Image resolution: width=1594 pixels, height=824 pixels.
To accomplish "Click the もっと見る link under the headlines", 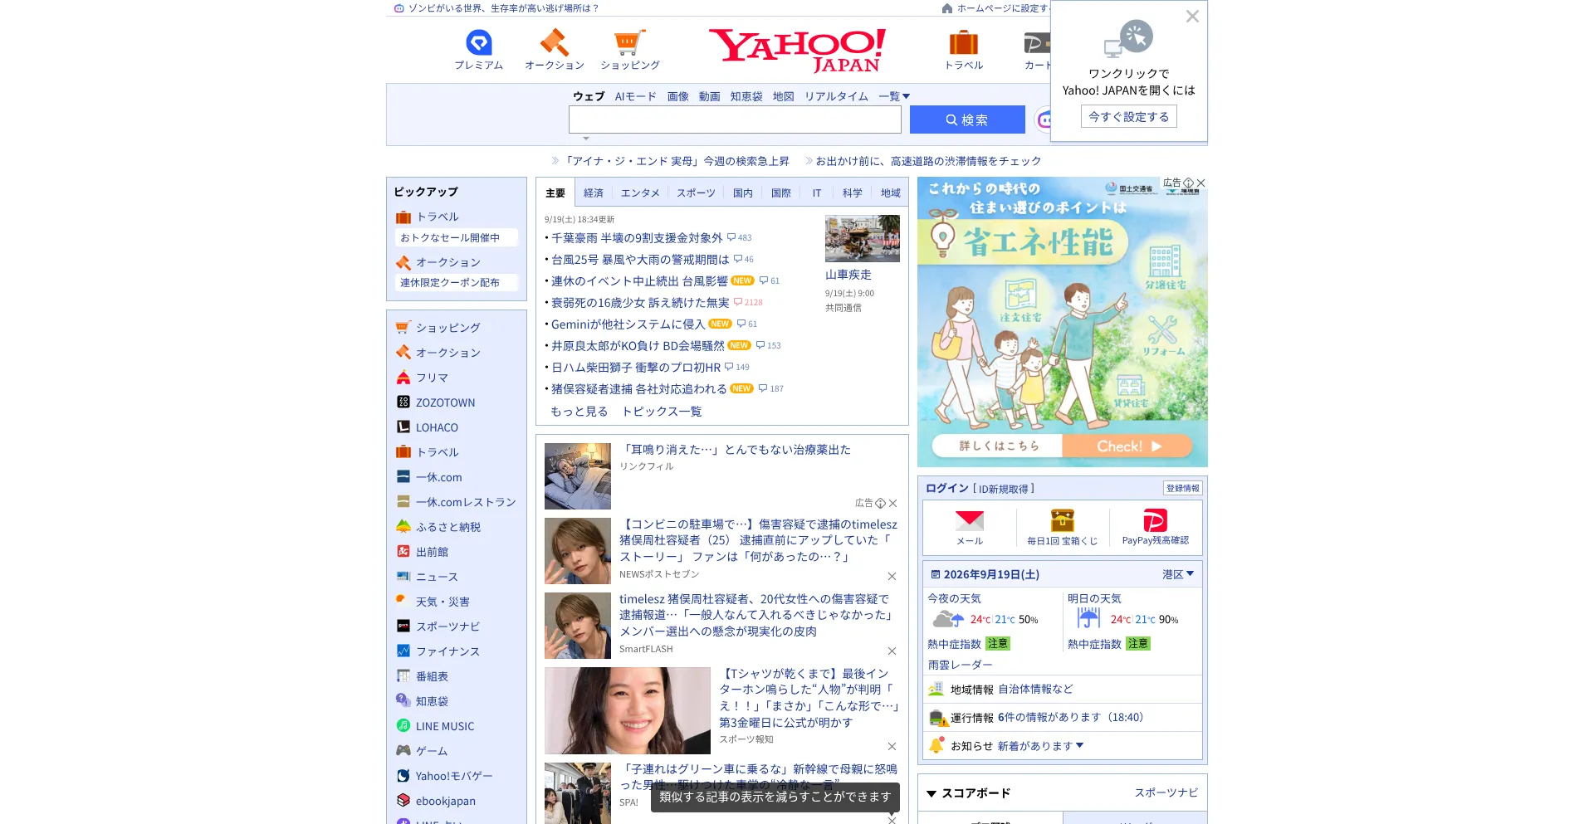I will click(579, 412).
